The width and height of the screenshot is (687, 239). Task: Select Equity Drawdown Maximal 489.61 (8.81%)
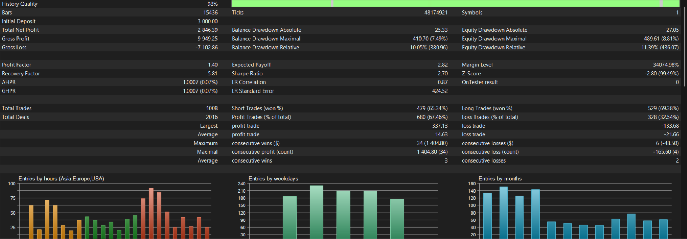pos(661,39)
